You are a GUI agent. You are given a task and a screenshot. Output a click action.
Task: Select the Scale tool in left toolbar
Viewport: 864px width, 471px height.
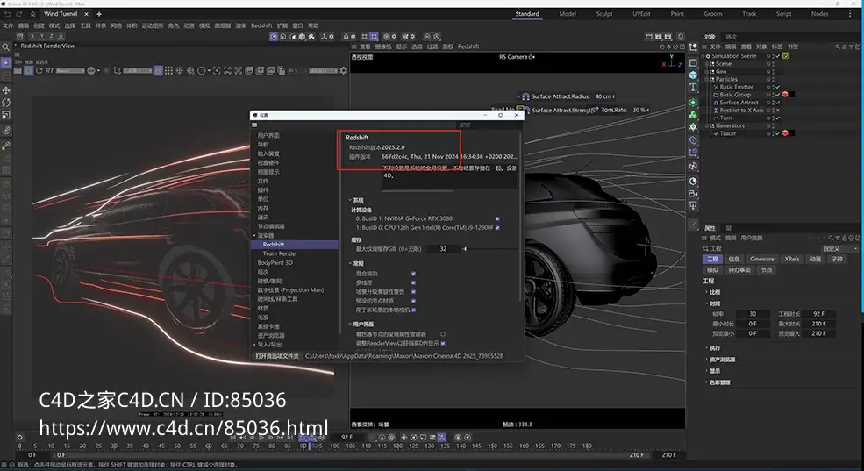[6, 115]
